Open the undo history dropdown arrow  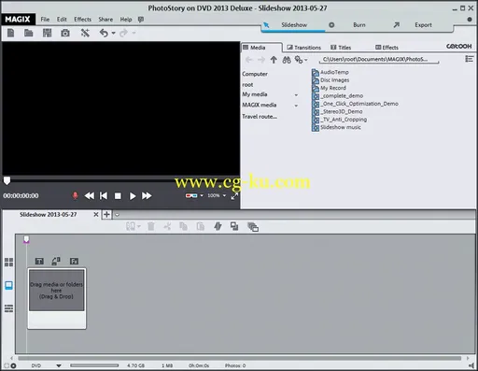pyautogui.click(x=113, y=33)
